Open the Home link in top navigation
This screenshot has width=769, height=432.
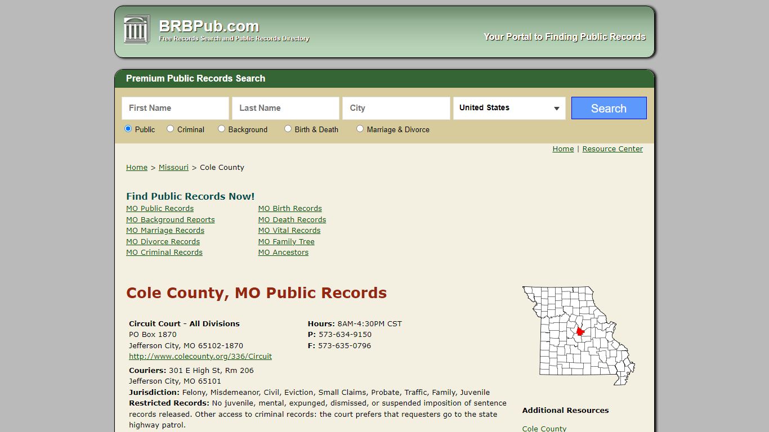[x=563, y=149]
